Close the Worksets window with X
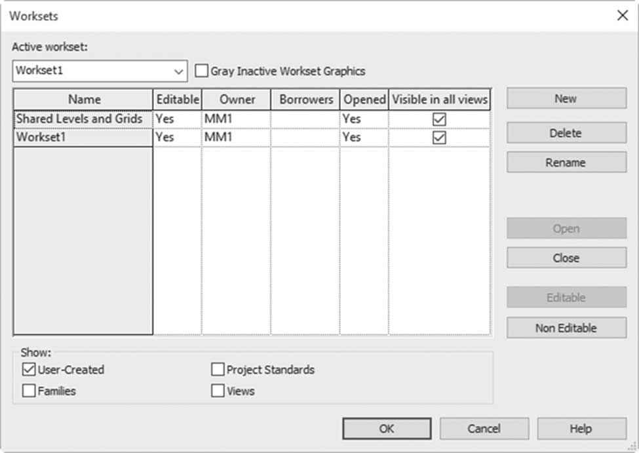639x453 pixels. pos(623,16)
